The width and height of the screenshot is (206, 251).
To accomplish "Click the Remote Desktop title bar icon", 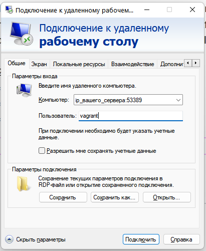I will [x=9, y=10].
